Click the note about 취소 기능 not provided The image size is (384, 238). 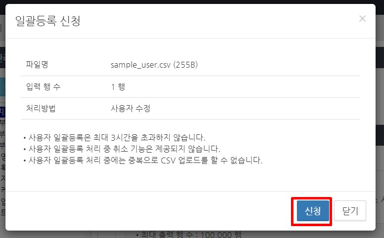click(122, 149)
